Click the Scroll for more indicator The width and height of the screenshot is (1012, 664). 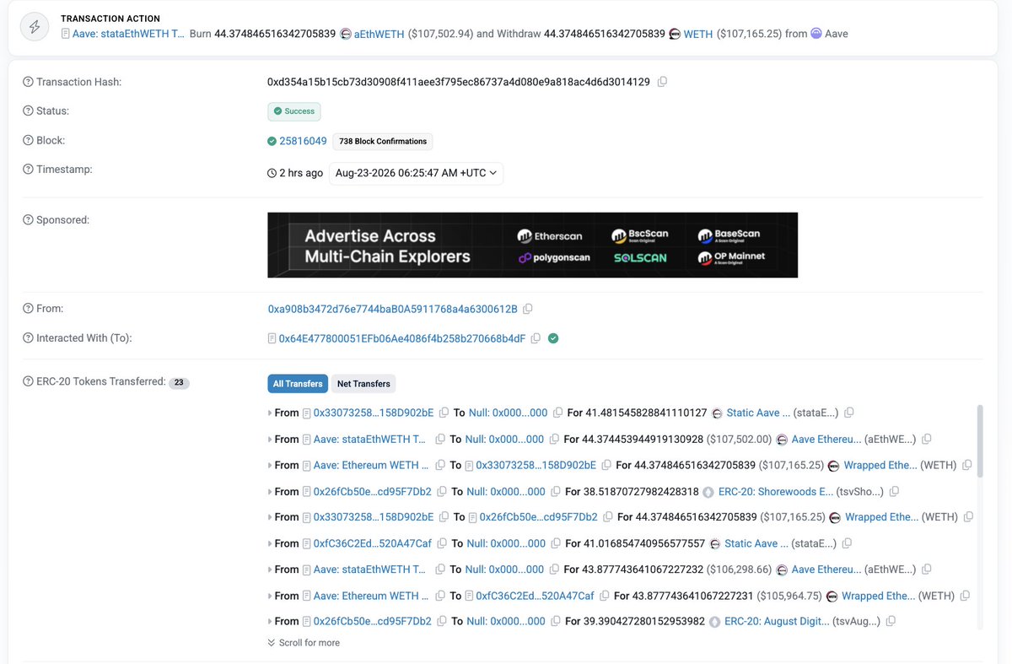coord(304,642)
